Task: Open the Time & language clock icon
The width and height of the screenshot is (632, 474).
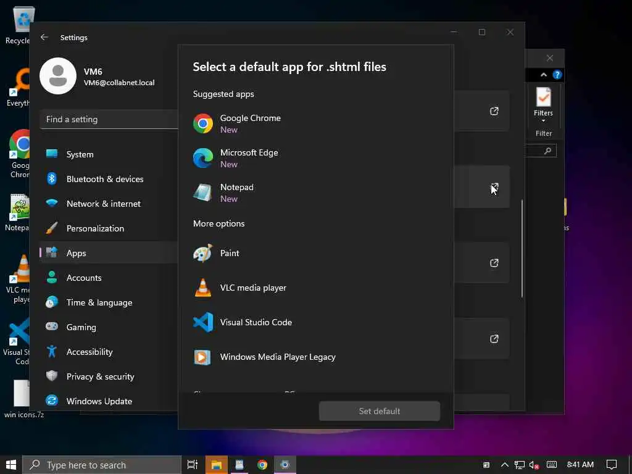Action: tap(52, 302)
